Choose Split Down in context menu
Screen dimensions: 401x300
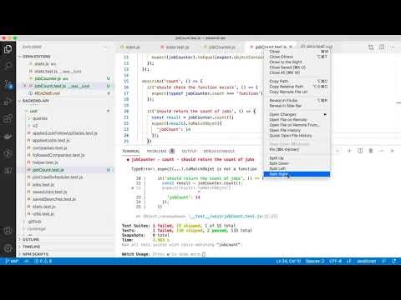[x=297, y=163]
